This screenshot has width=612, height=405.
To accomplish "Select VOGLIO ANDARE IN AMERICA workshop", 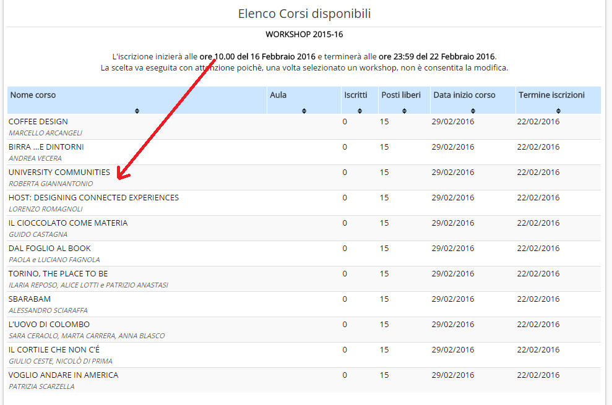I will tap(63, 375).
